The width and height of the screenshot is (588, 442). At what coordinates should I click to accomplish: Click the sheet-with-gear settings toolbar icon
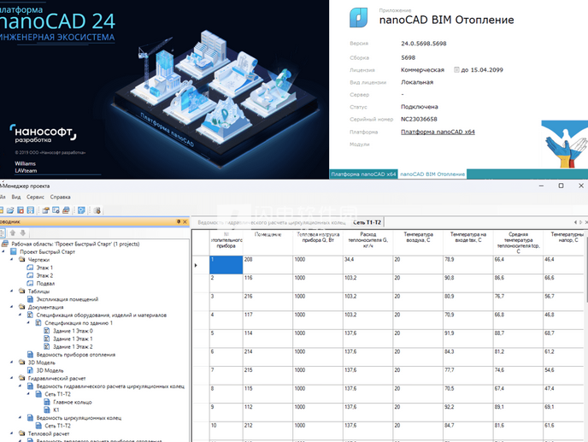[56, 210]
